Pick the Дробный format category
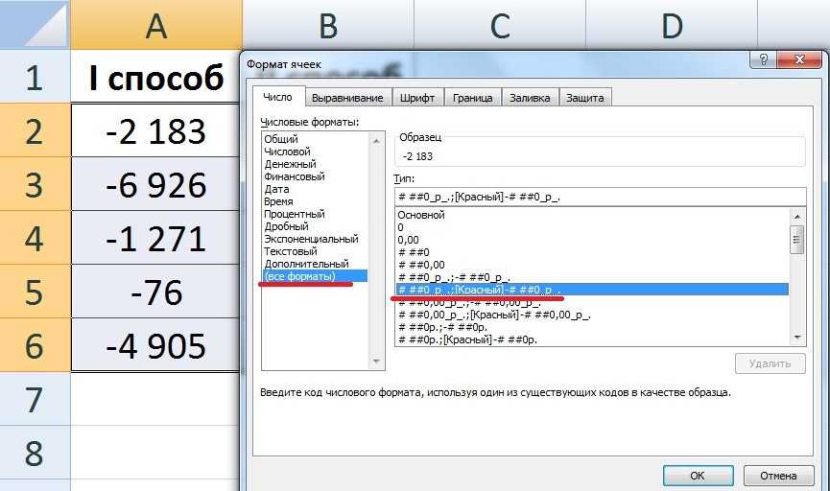 click(x=315, y=226)
